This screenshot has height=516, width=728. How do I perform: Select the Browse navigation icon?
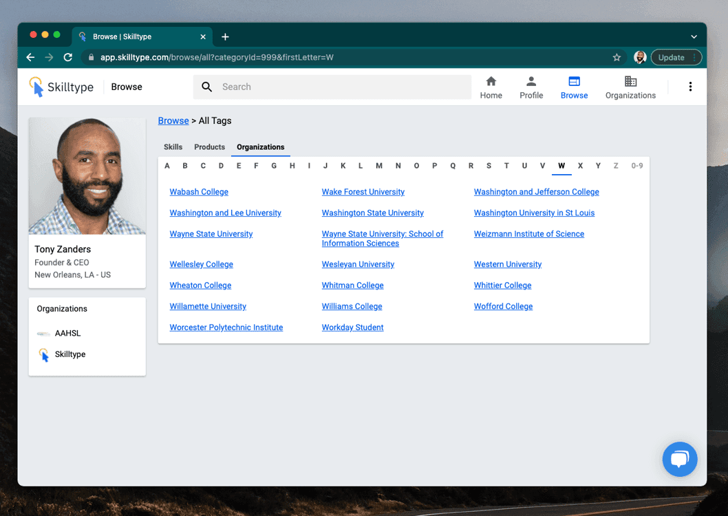[574, 82]
